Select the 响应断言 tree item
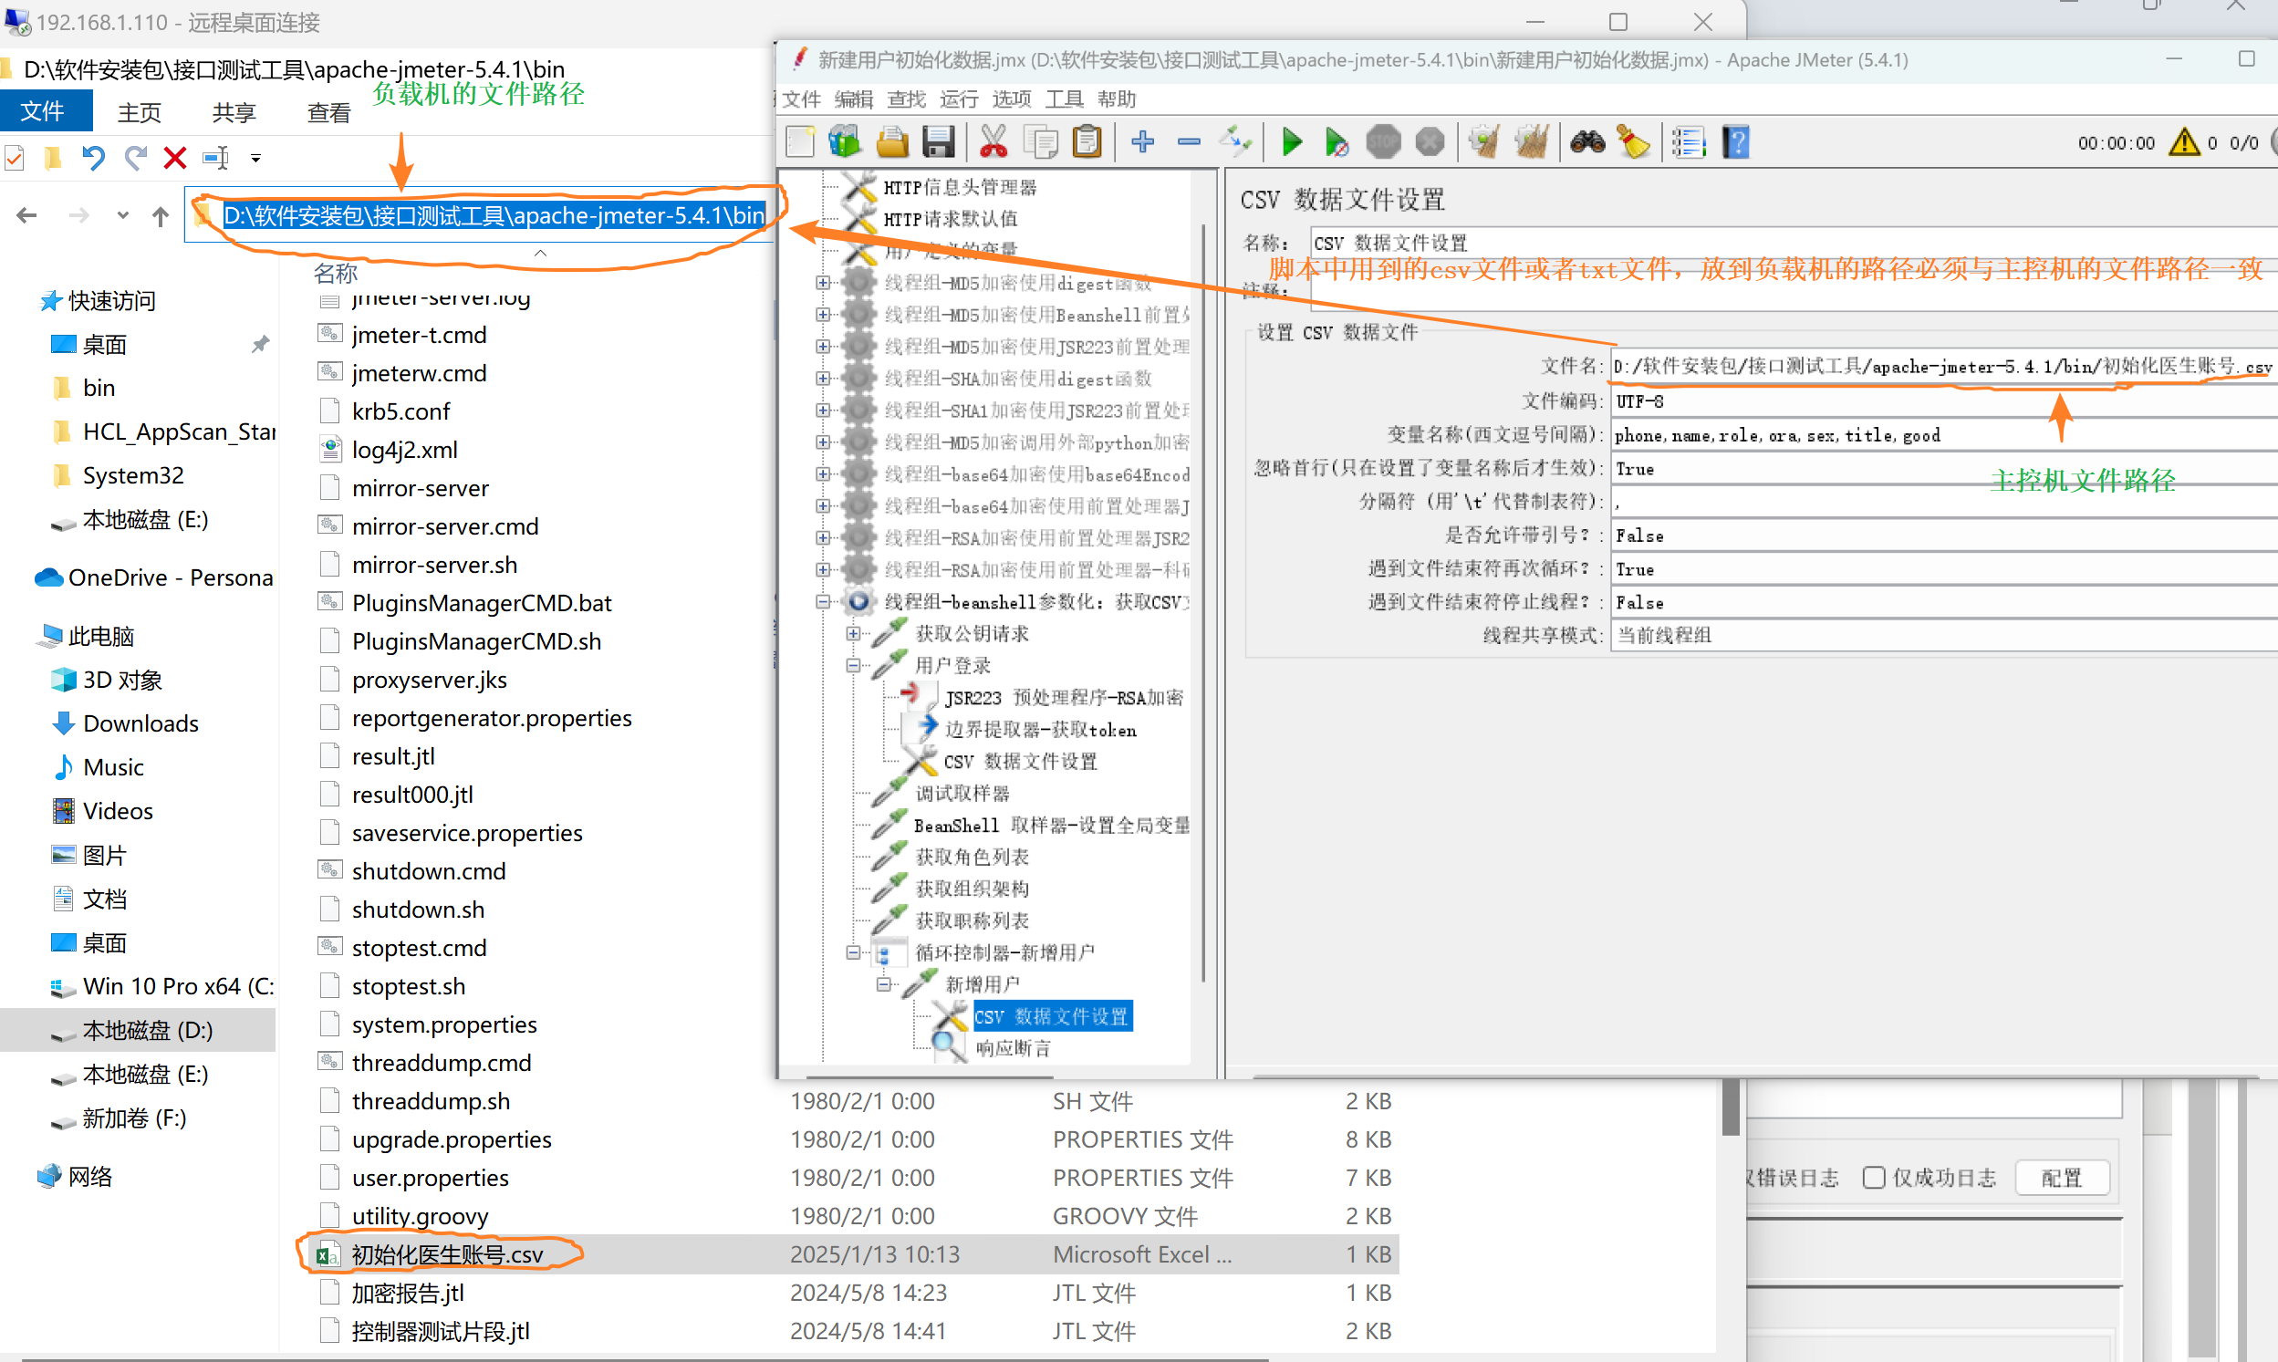Image resolution: width=2278 pixels, height=1362 pixels. (1013, 1048)
